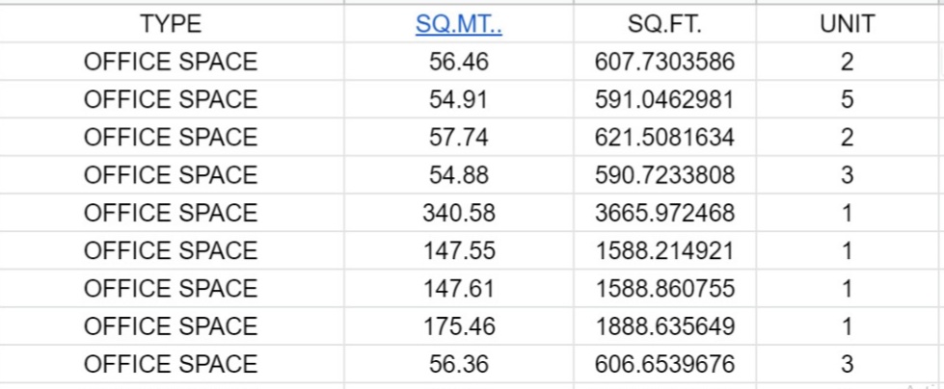Select cell containing 607.7303586
Viewport: 944px width, 389px height.
click(x=664, y=62)
